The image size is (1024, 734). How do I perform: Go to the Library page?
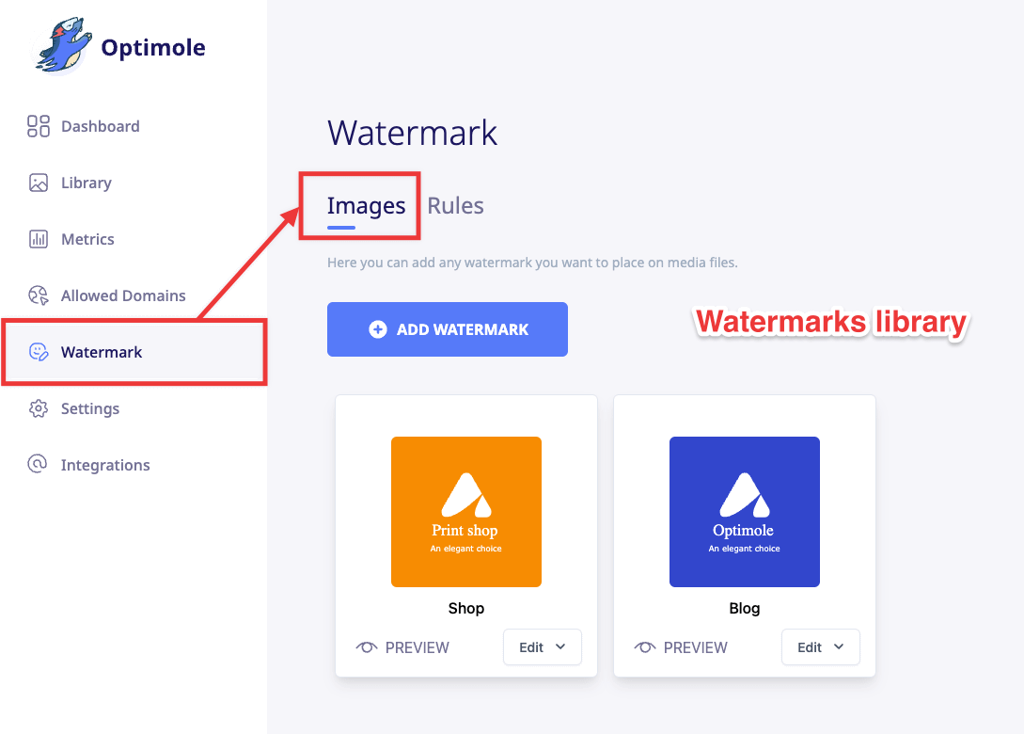click(x=86, y=183)
